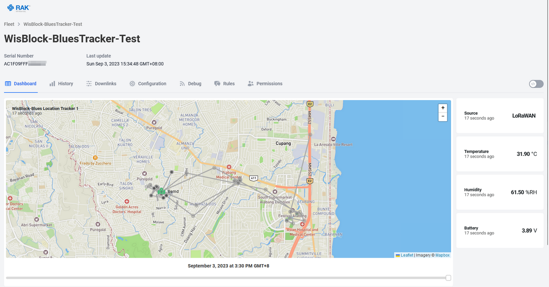Click the serial number AC1F09FFF value

[x=25, y=64]
